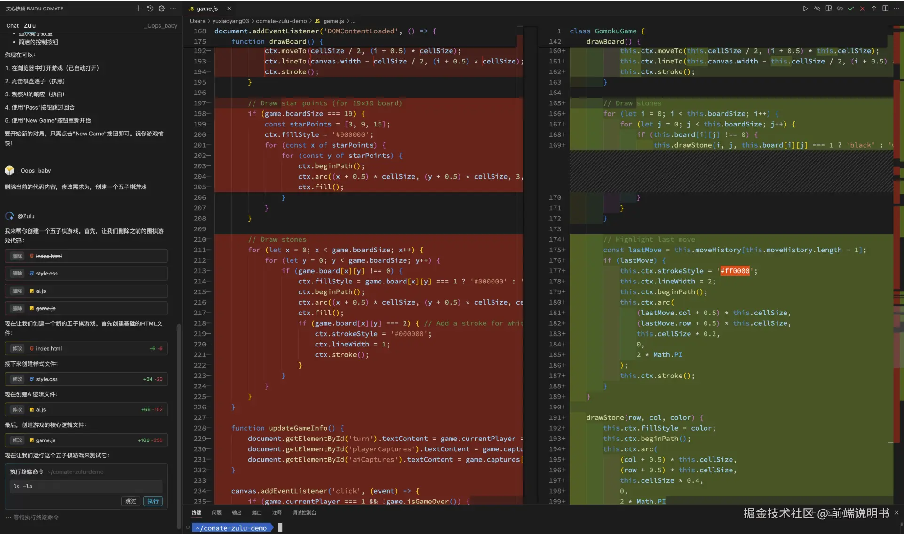Toggle hidden whitespace eye-slash icon
The width and height of the screenshot is (904, 534).
[x=817, y=8]
